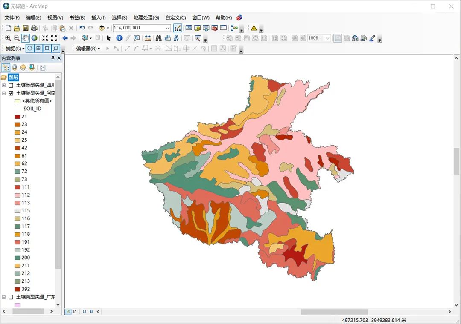Screen dimensions: 461x324
Task: Create a new map document
Action: tap(8, 28)
